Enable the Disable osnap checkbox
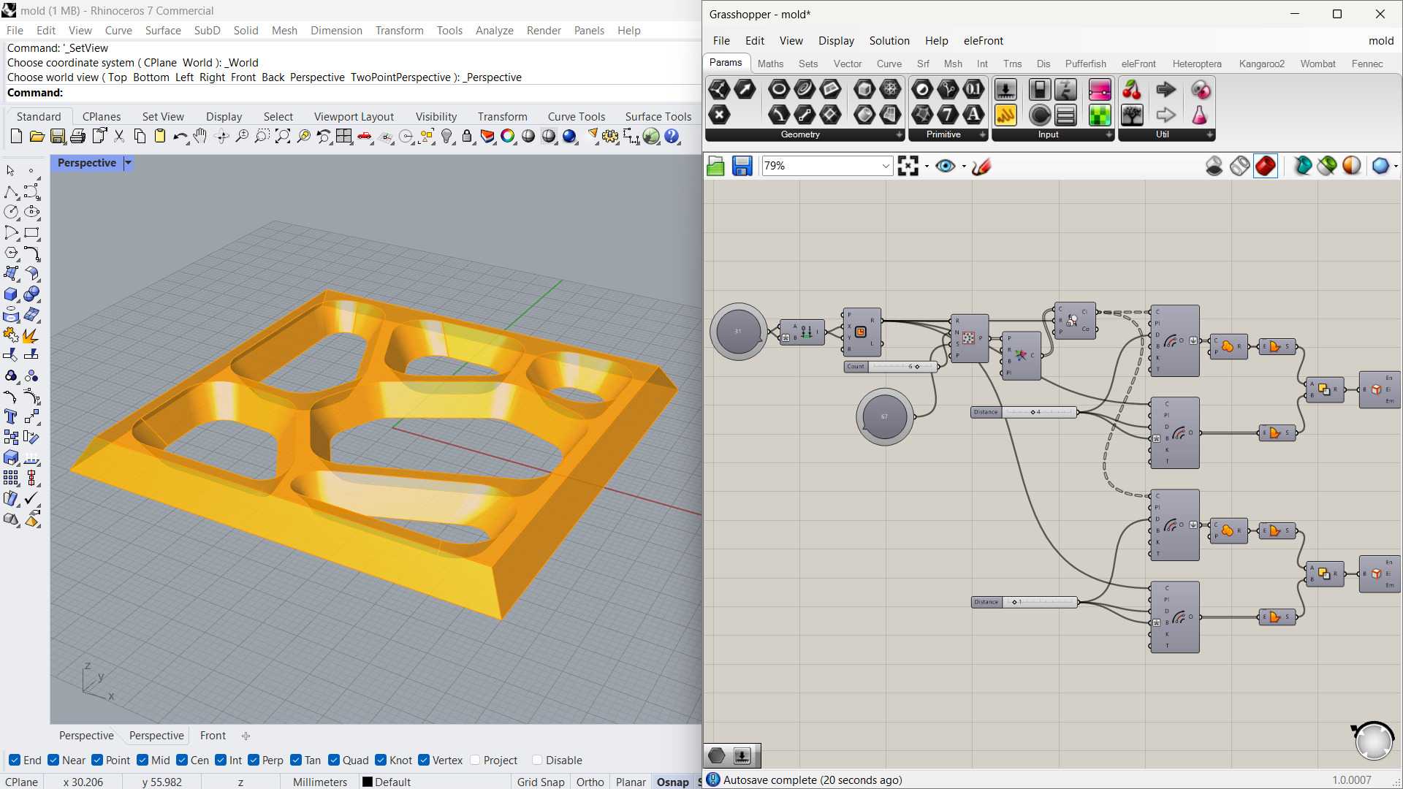The image size is (1403, 789). (x=537, y=760)
